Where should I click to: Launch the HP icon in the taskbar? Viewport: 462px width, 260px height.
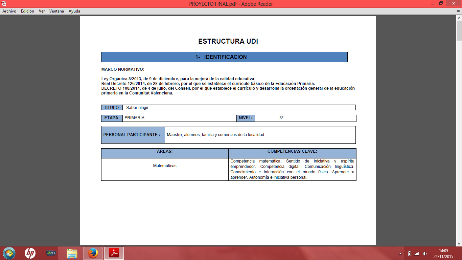tap(30, 253)
